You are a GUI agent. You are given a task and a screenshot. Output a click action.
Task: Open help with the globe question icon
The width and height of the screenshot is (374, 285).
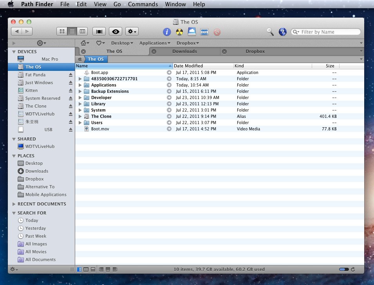point(283,32)
